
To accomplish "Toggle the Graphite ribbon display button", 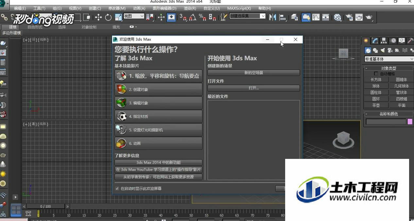I will coord(306,17).
